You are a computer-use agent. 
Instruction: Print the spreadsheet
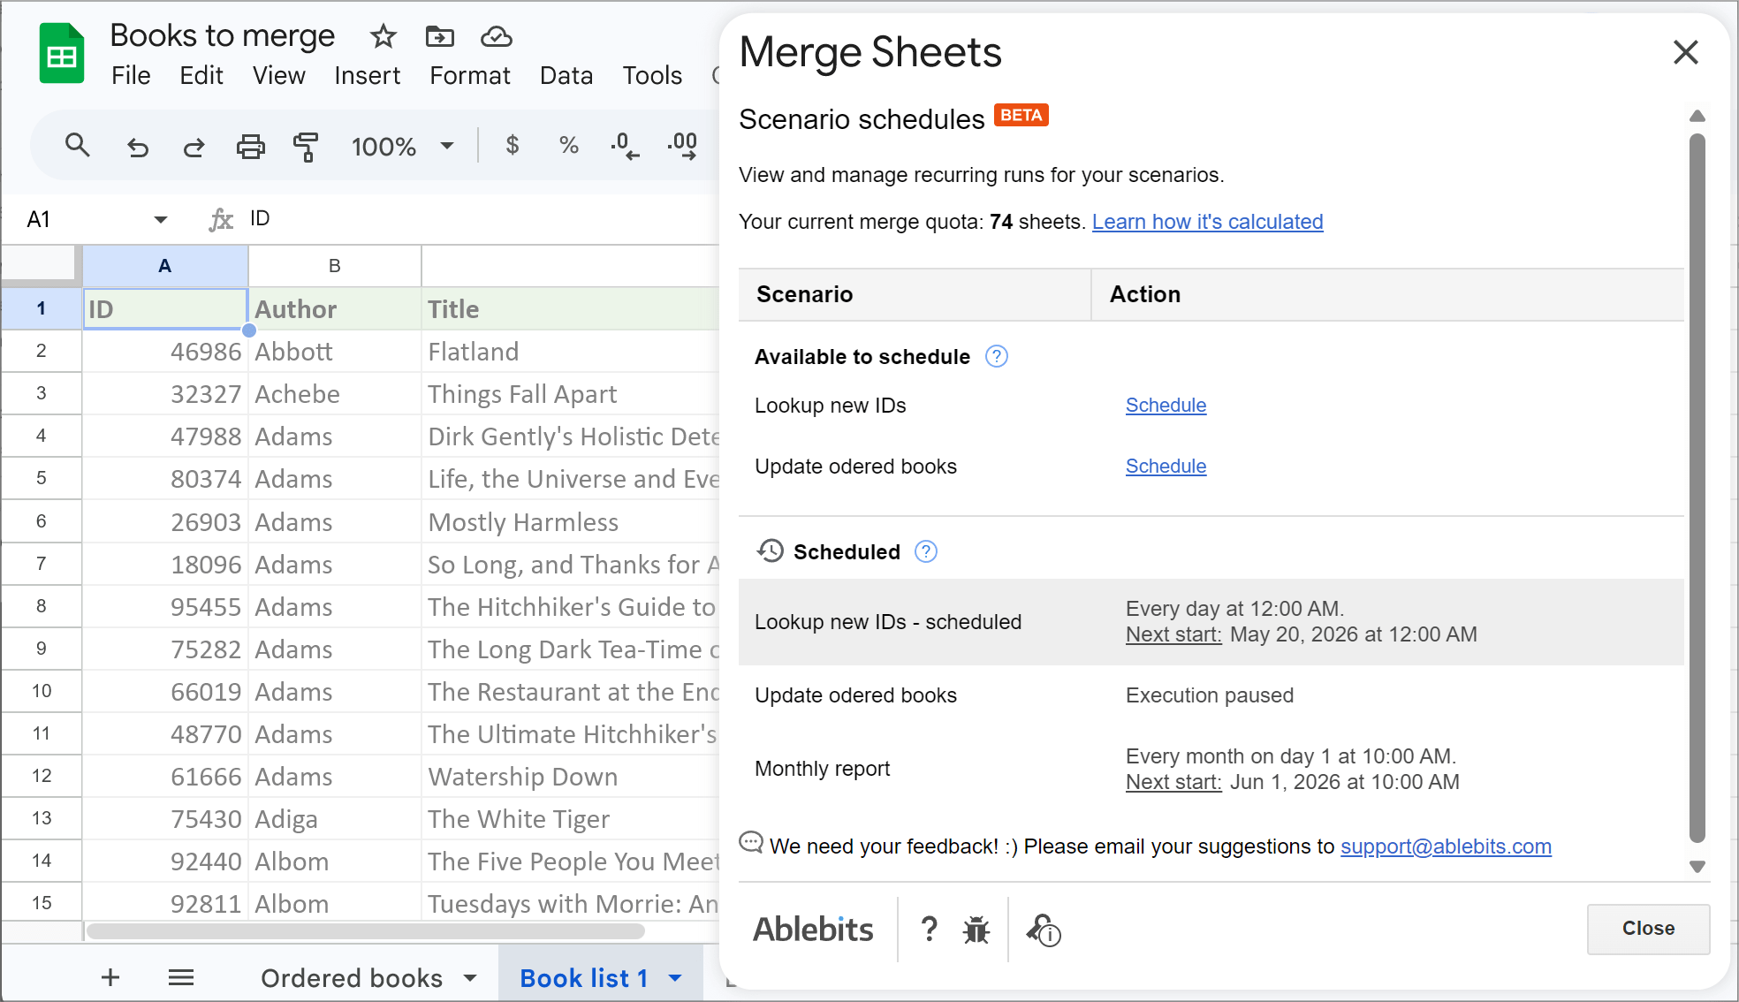click(x=250, y=146)
